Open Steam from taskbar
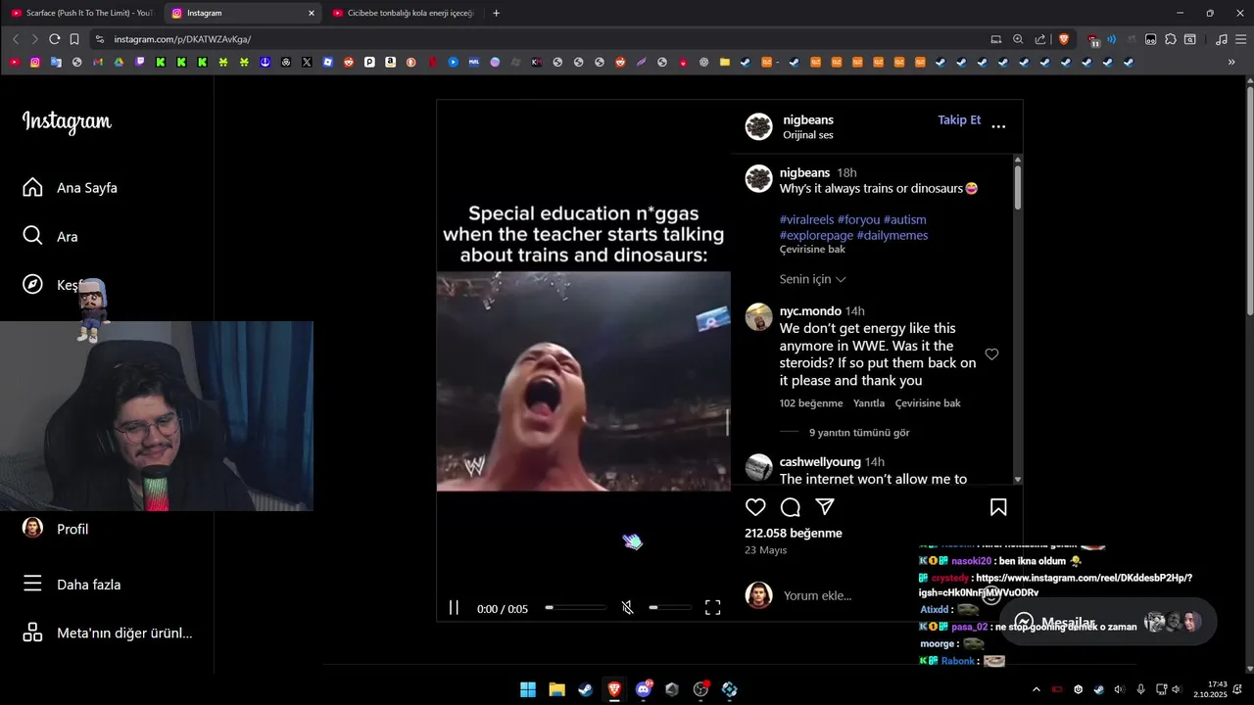The width and height of the screenshot is (1254, 705). pos(585,689)
